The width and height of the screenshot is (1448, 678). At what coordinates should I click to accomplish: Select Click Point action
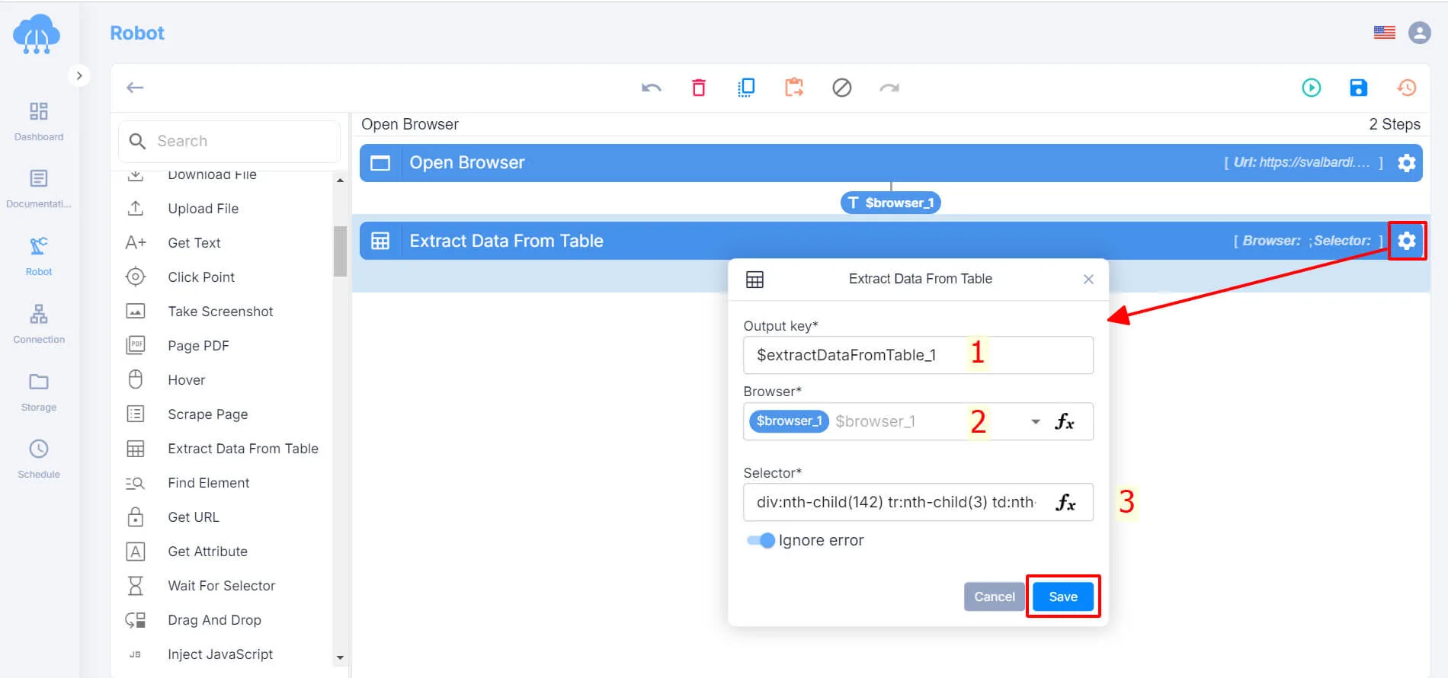click(x=201, y=277)
